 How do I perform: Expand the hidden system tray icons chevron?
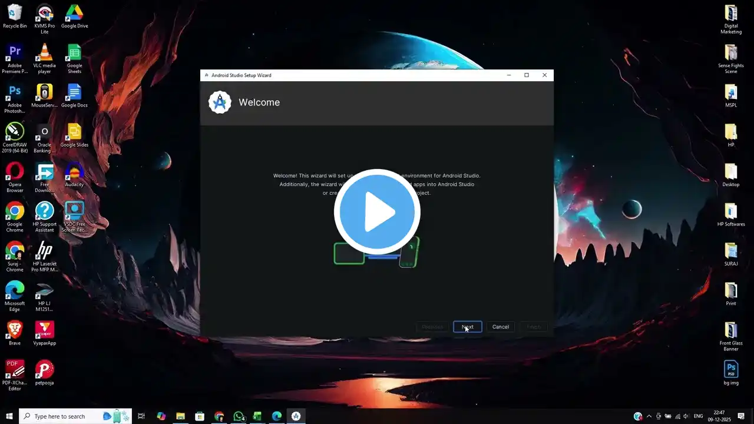[x=649, y=416]
